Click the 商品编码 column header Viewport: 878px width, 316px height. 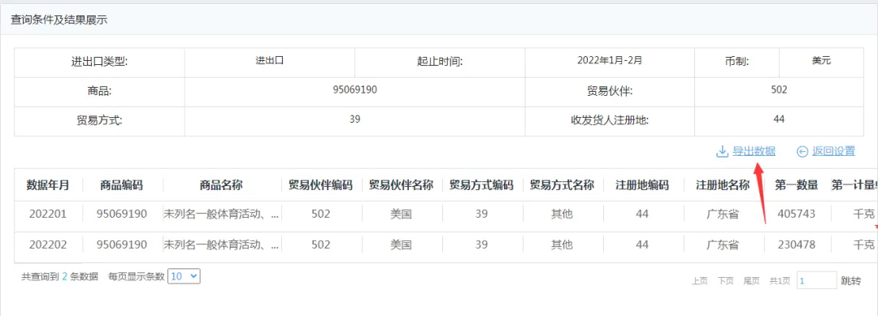[121, 185]
